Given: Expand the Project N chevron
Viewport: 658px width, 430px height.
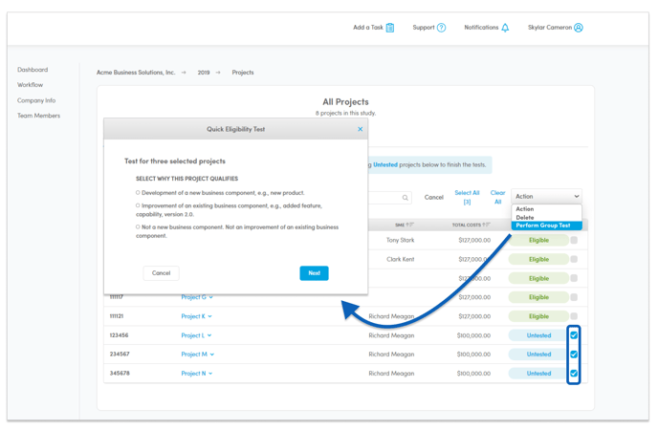Looking at the screenshot, I should click(x=210, y=374).
